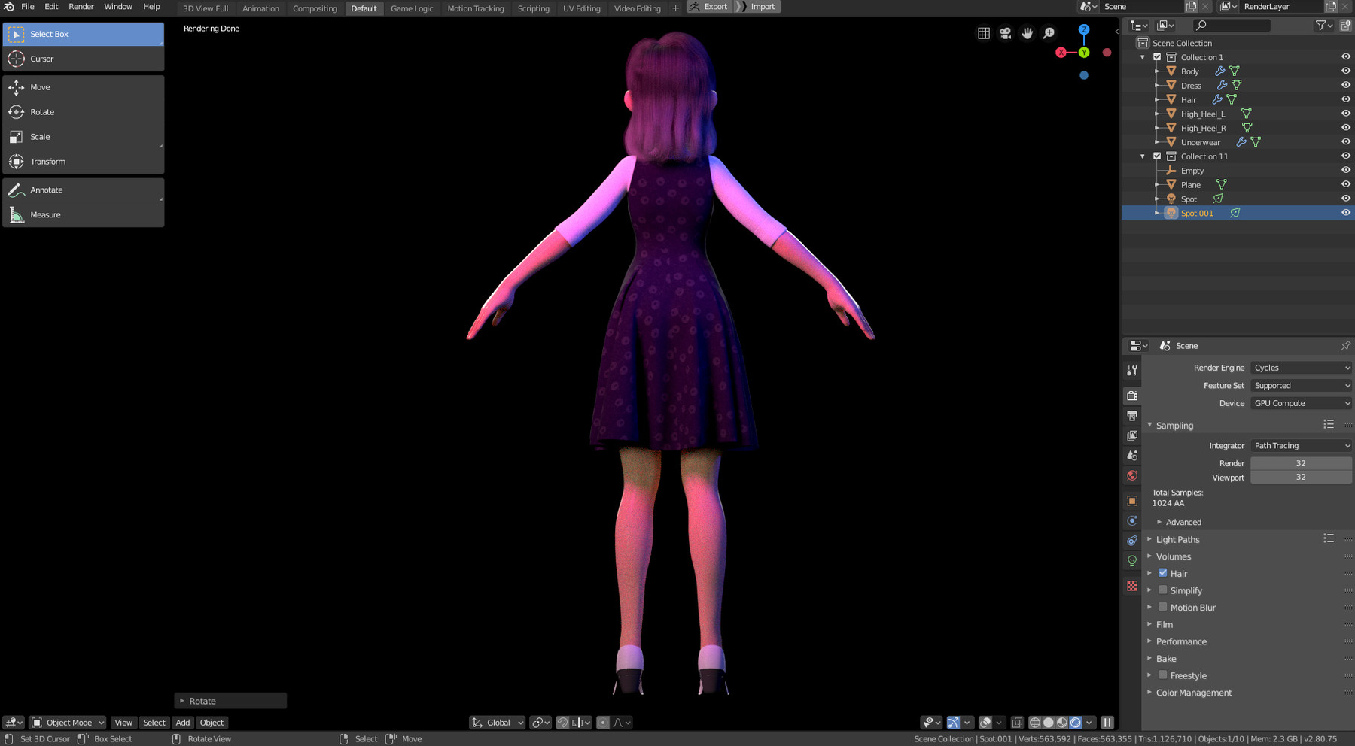The image size is (1355, 746).
Task: Open the Render Engine dropdown
Action: (1302, 368)
